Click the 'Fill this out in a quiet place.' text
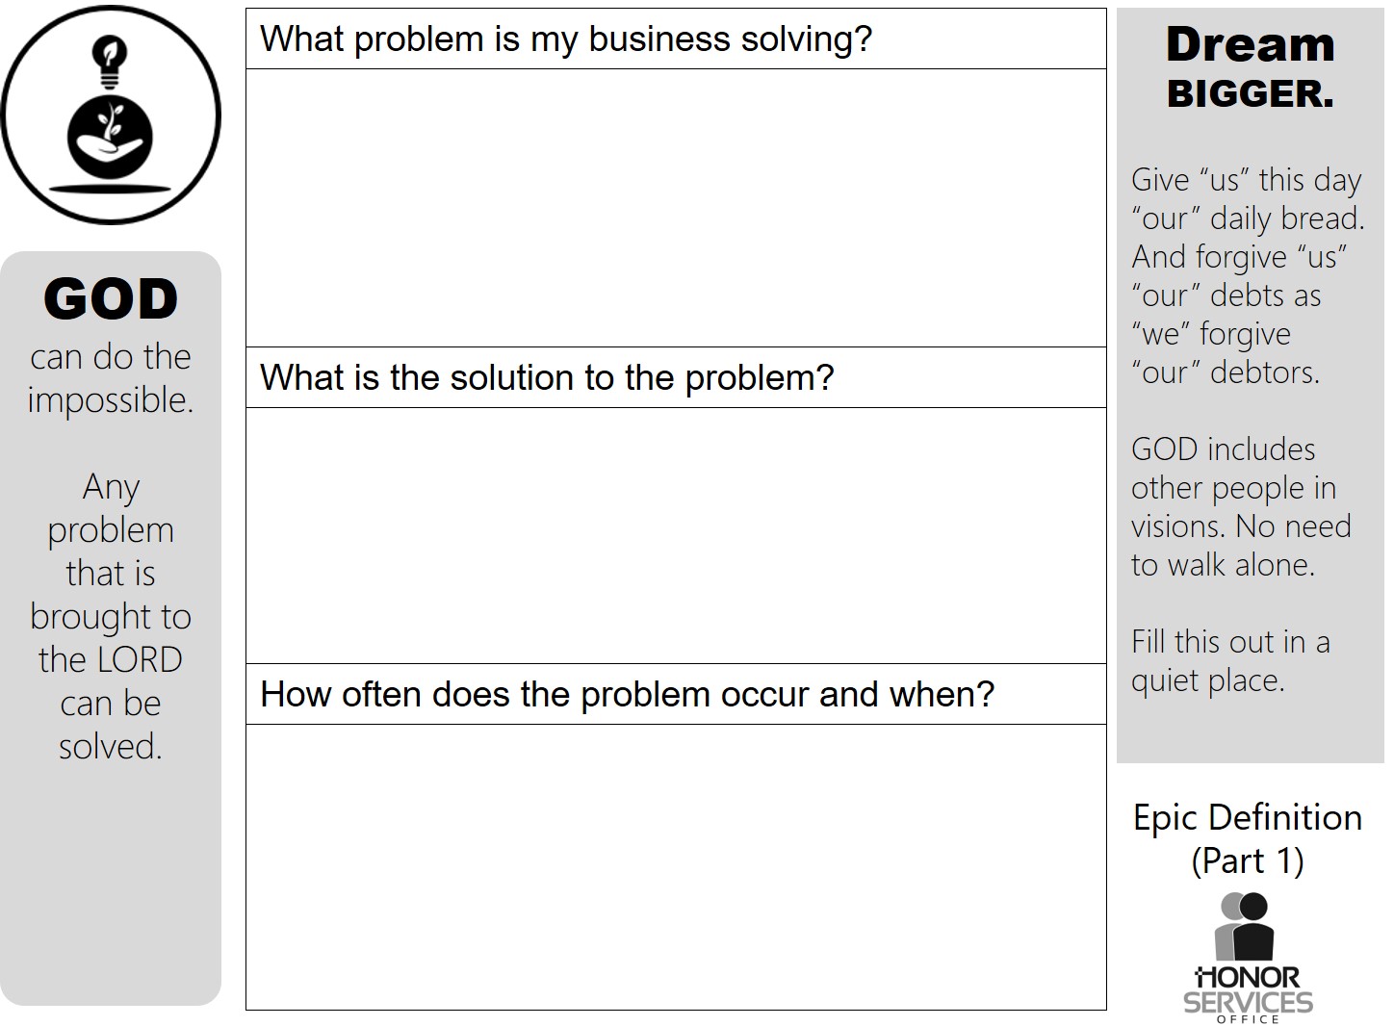This screenshot has height=1026, width=1394. point(1230,661)
